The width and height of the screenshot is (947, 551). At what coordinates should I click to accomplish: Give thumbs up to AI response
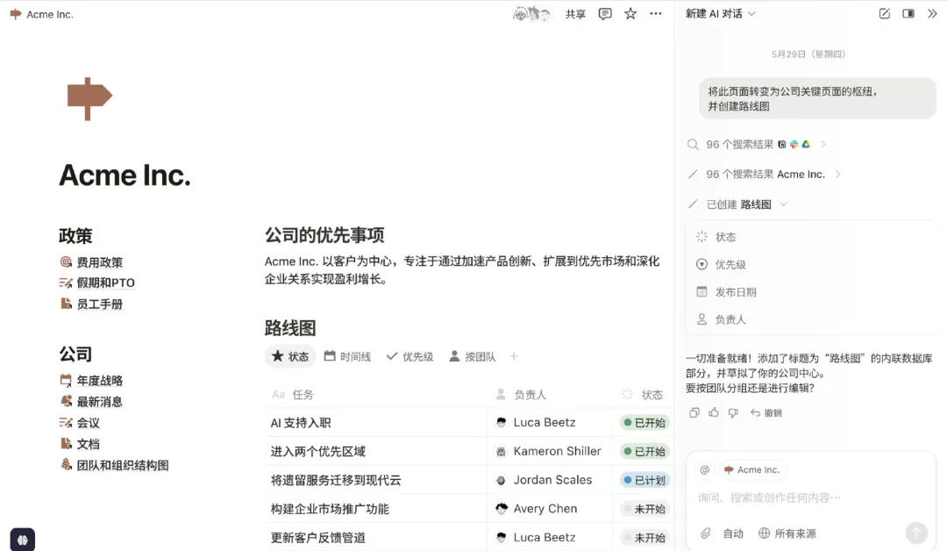point(714,412)
